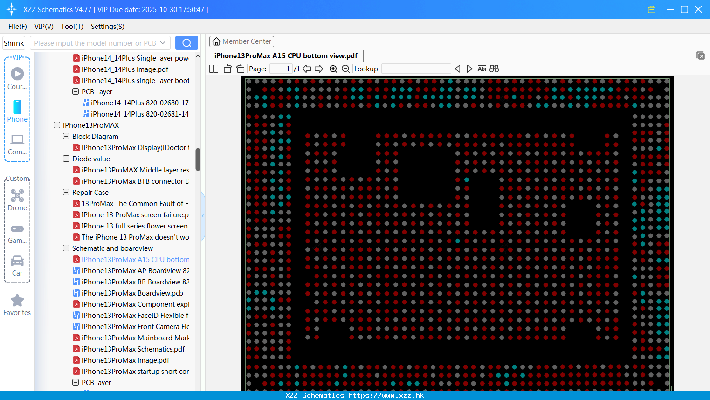Screen dimensions: 710x400
Task: Open VIP menu
Action: 44,27
